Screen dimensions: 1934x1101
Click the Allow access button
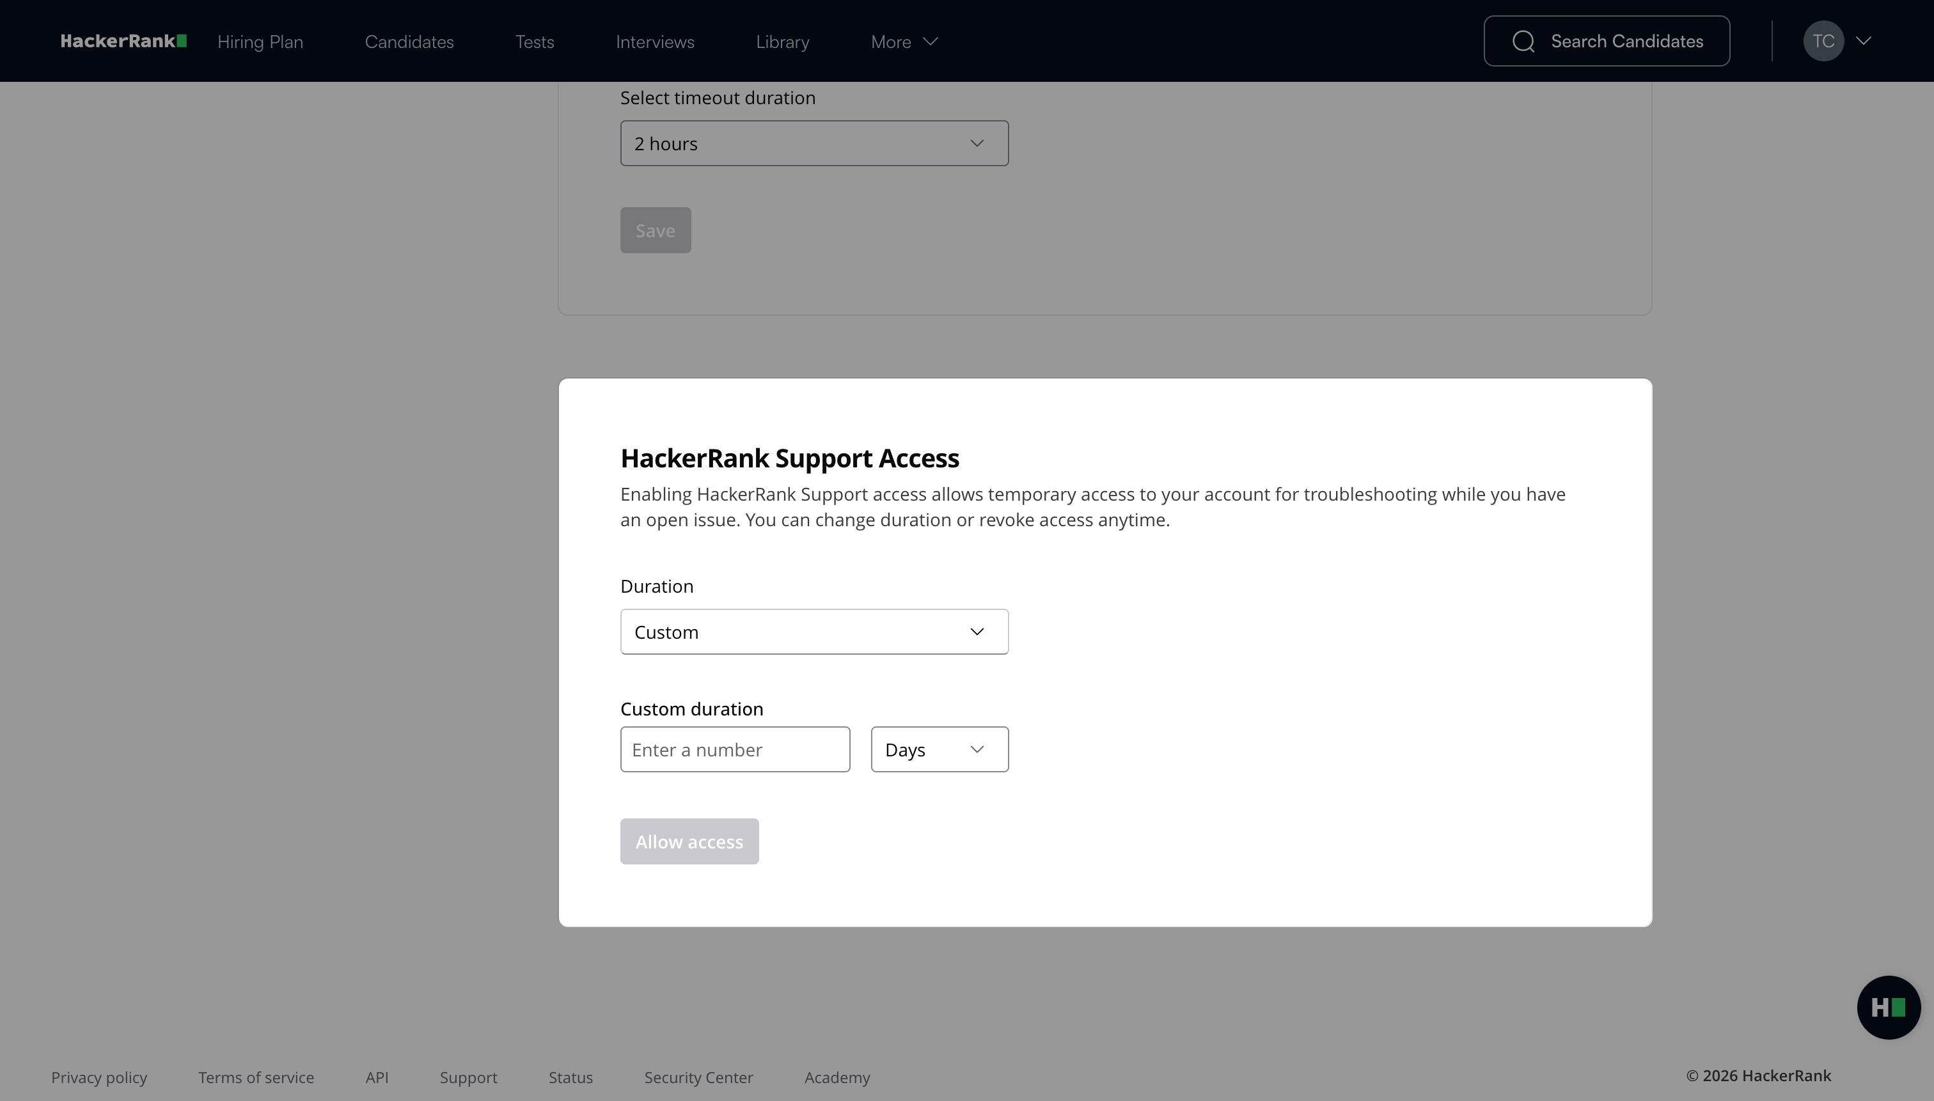point(689,841)
